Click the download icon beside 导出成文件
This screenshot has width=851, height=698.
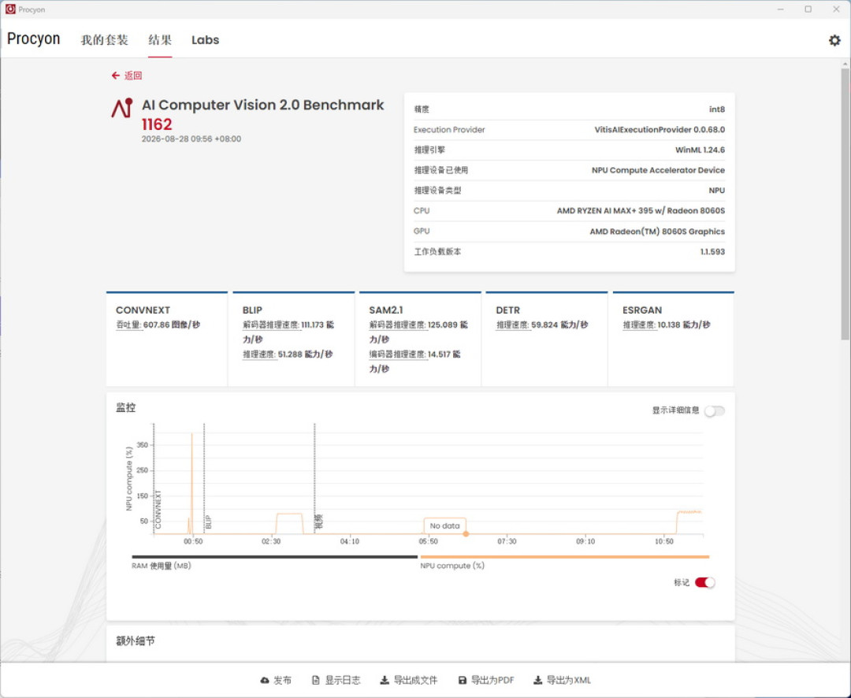pos(385,680)
